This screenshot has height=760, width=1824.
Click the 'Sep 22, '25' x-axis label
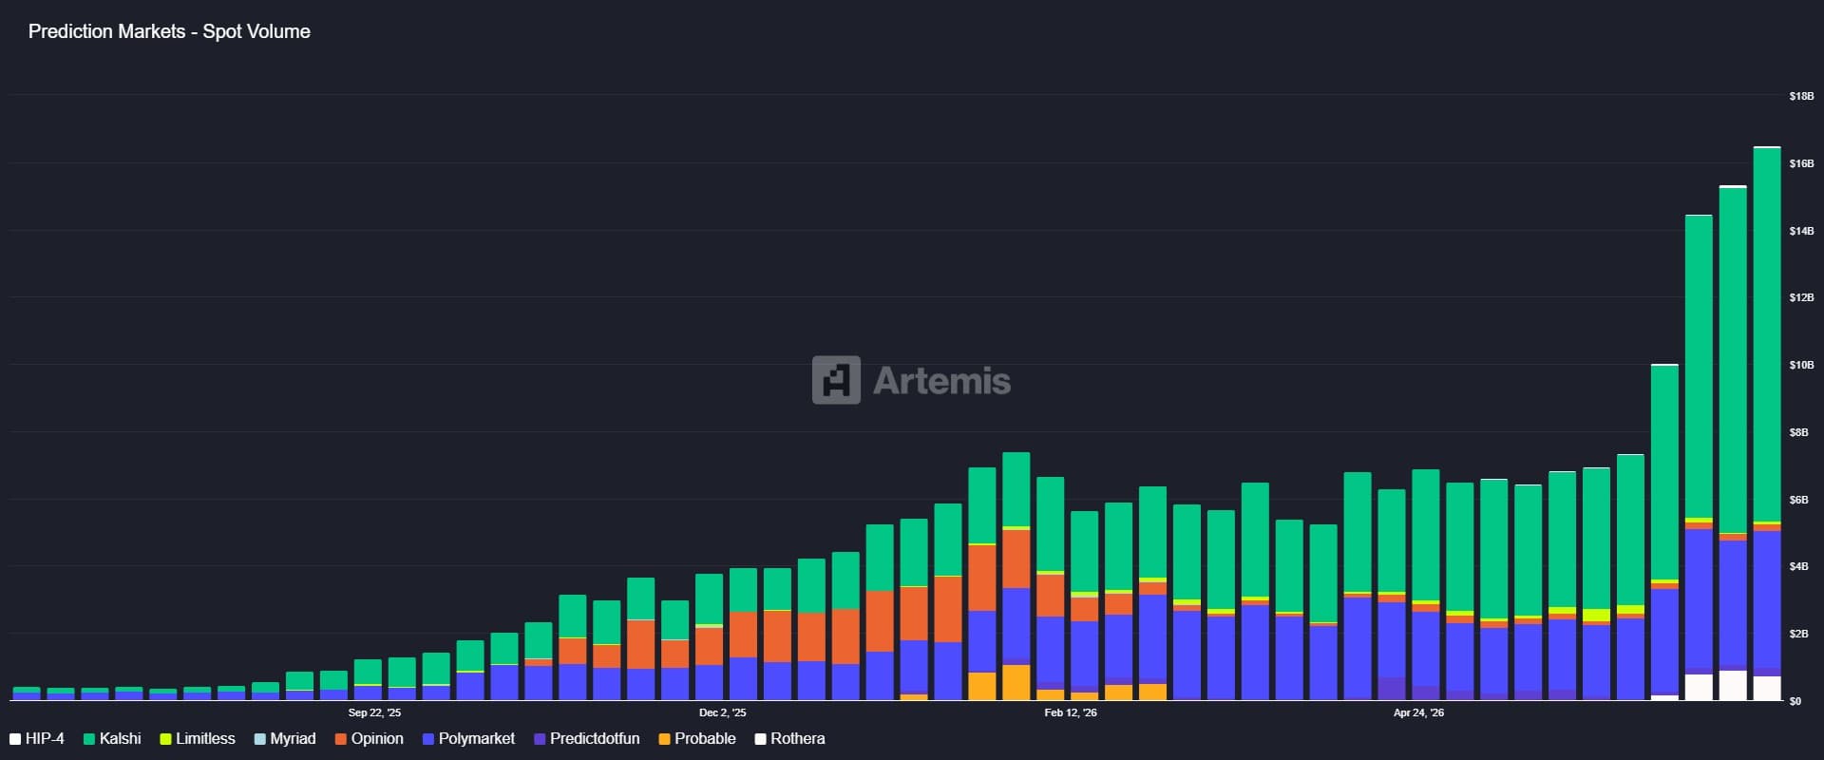[x=374, y=712]
